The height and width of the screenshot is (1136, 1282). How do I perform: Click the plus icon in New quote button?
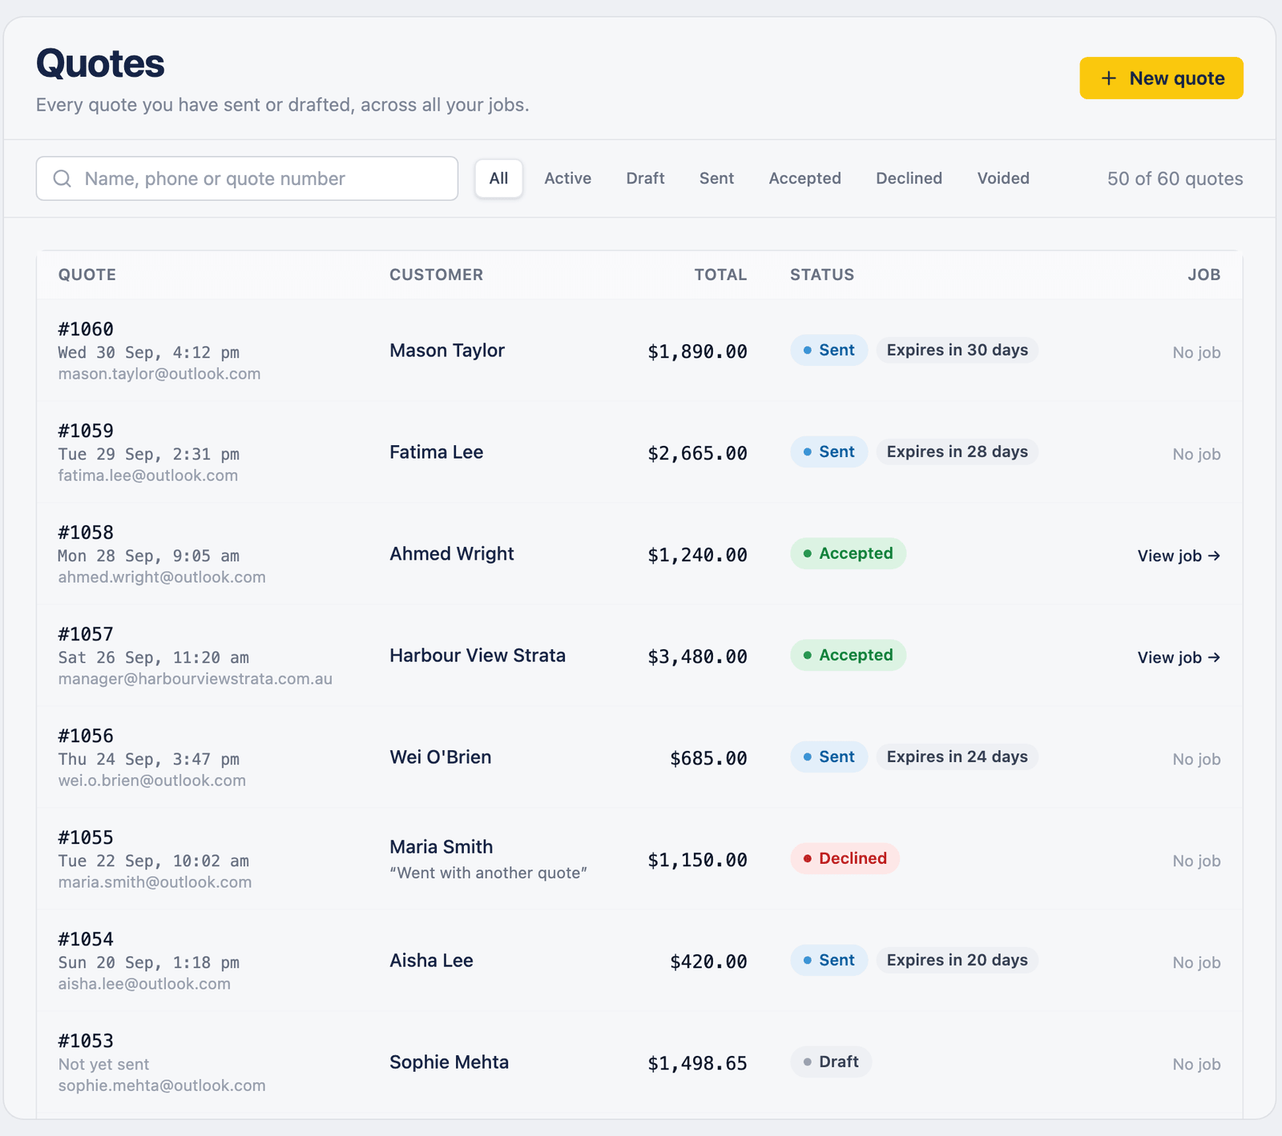[x=1108, y=78]
